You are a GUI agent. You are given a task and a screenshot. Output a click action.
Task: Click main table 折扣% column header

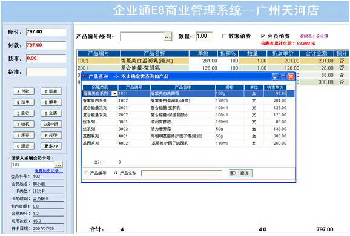tap(228, 53)
